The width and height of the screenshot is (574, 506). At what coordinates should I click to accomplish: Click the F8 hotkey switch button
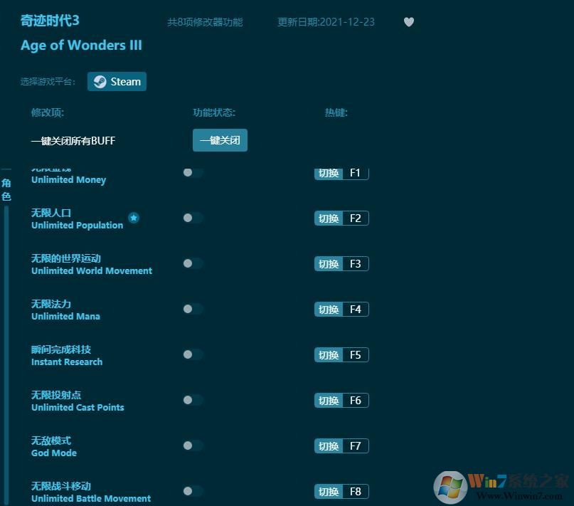(x=341, y=491)
